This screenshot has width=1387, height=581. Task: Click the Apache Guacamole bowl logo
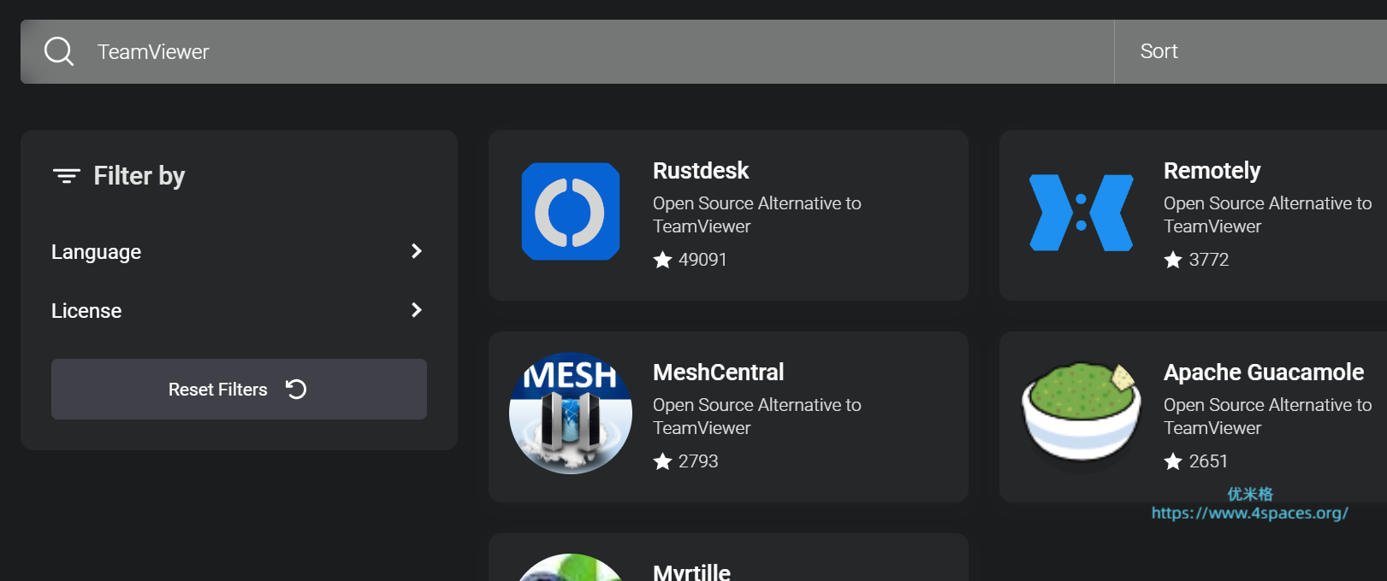click(x=1082, y=413)
